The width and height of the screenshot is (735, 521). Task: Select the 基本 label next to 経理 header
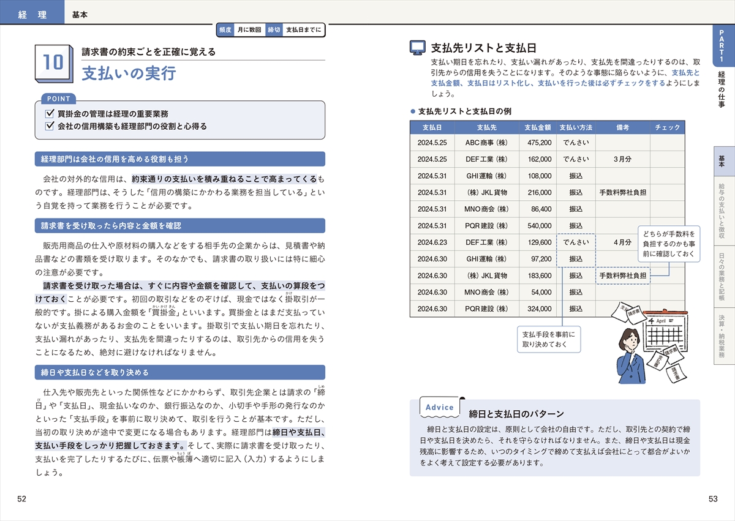pyautogui.click(x=80, y=15)
